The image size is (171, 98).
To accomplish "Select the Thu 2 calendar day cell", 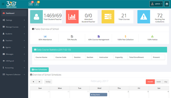I will point(119,94).
